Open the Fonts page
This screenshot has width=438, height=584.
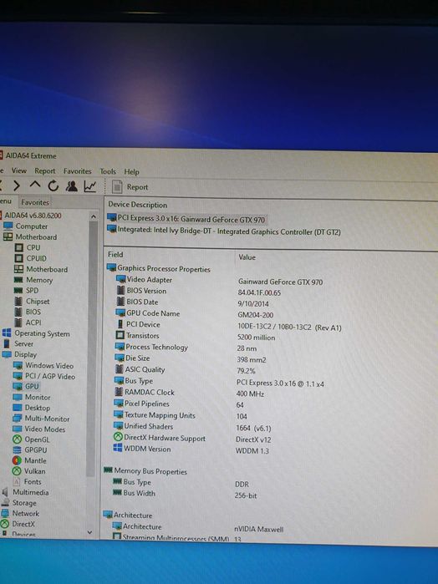28,481
